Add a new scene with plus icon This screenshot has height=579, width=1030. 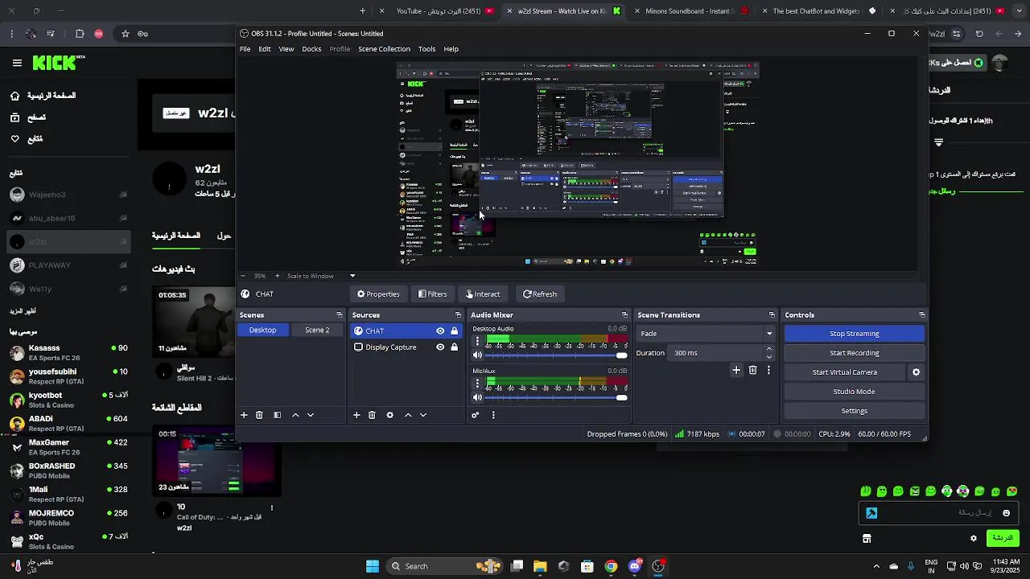[244, 415]
